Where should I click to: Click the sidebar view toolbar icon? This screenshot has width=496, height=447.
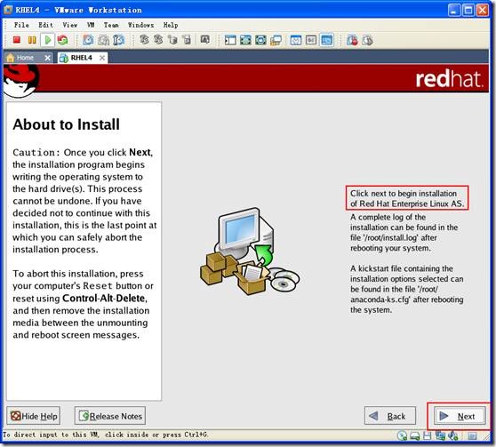pos(230,40)
